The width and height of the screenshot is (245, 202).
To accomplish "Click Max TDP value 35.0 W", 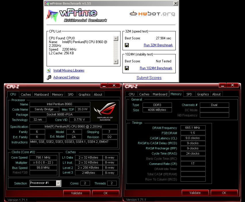I will point(83,109).
